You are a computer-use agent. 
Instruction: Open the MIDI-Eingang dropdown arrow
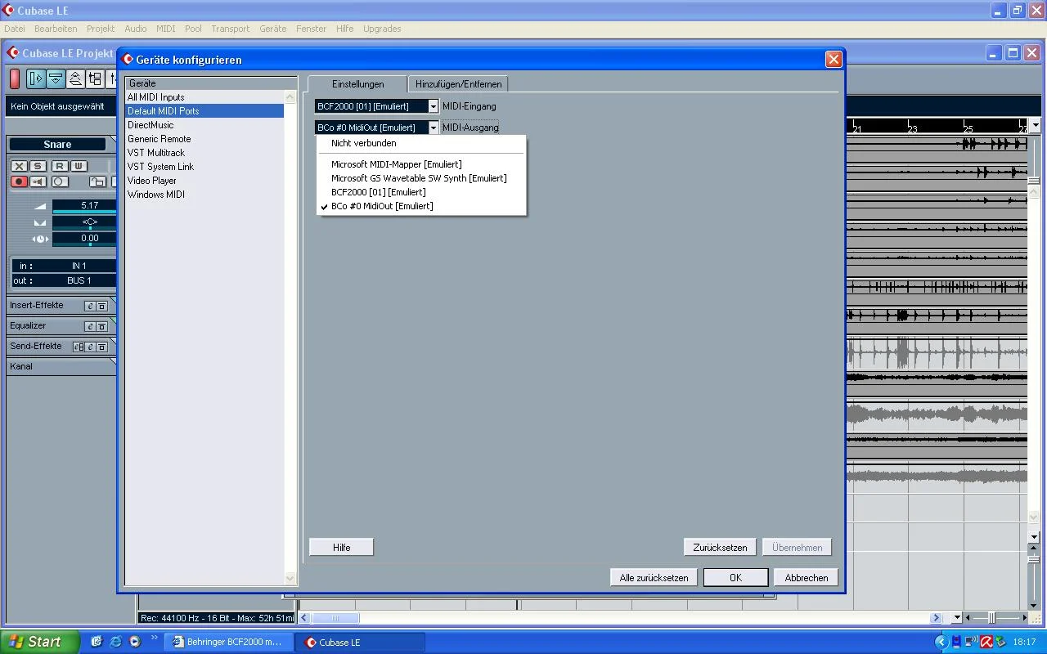(434, 106)
